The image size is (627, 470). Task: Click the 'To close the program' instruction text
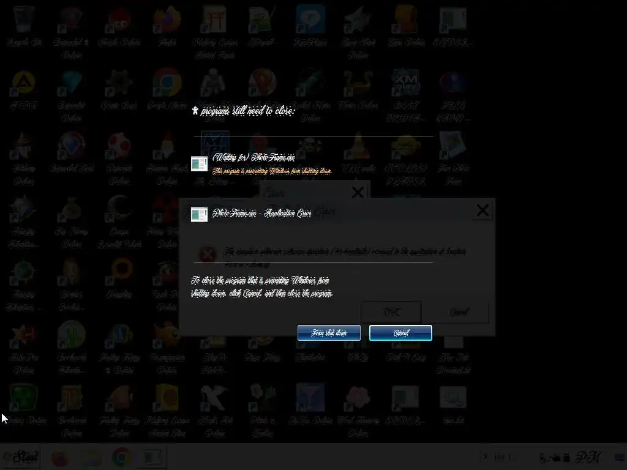click(x=262, y=286)
